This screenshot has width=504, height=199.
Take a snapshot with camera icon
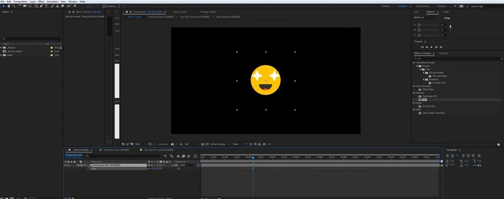173,144
